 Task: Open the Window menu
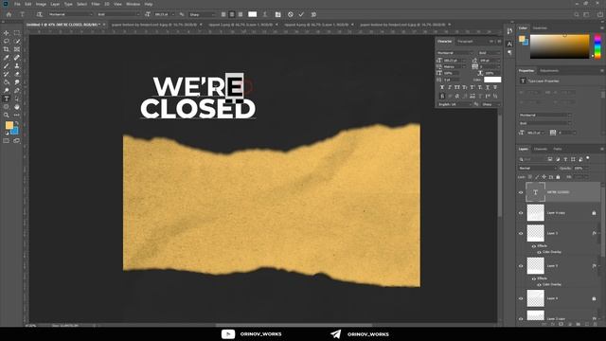(x=133, y=4)
